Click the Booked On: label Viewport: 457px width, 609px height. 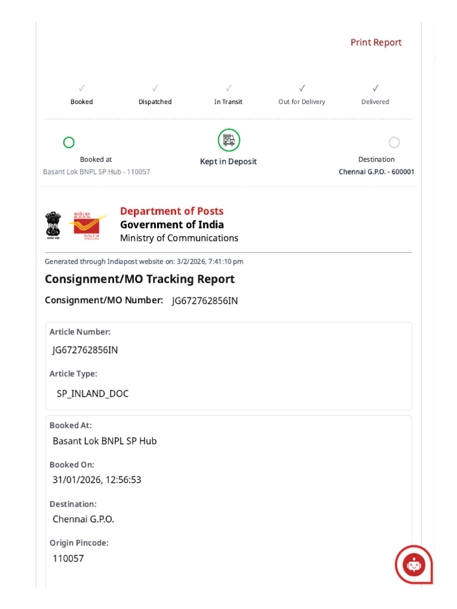[x=72, y=464]
